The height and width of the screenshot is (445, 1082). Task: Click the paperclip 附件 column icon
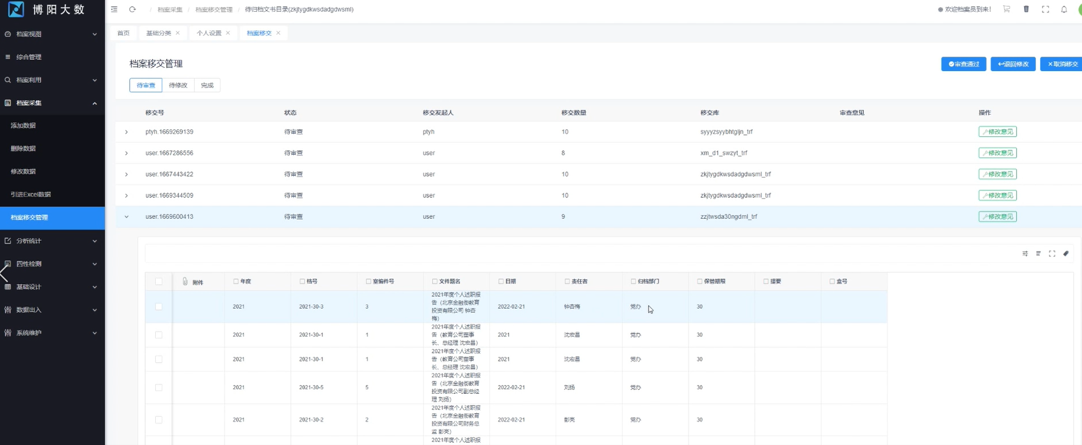[185, 282]
